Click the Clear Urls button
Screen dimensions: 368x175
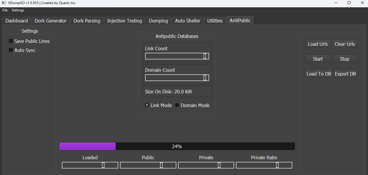tap(345, 44)
